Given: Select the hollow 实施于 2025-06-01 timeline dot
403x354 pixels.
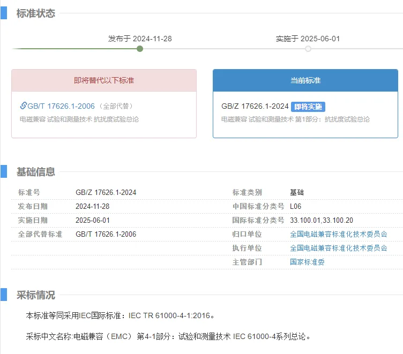Looking at the screenshot, I should coord(308,49).
